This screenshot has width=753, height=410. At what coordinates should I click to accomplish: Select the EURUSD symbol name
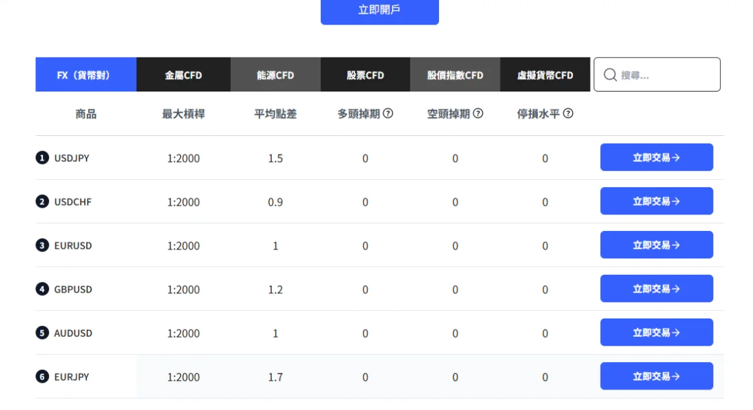[x=73, y=245]
